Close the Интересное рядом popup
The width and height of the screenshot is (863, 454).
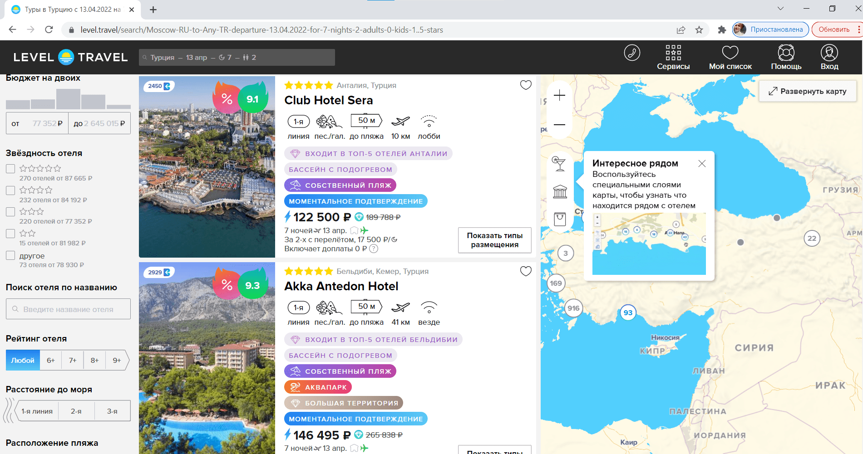point(702,163)
